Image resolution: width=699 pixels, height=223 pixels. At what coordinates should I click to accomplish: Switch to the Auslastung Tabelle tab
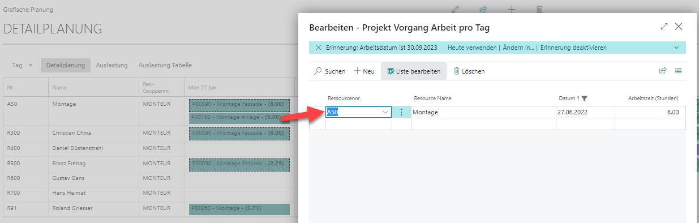point(165,65)
